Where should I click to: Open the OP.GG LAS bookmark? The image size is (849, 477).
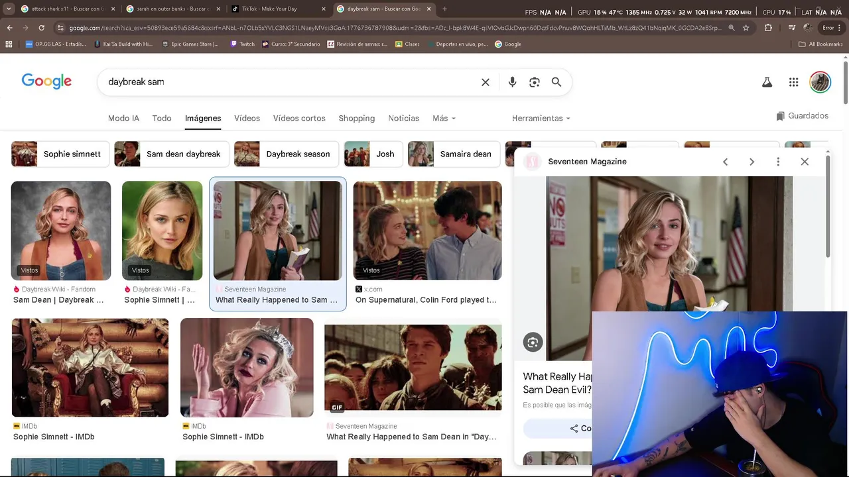pos(56,44)
